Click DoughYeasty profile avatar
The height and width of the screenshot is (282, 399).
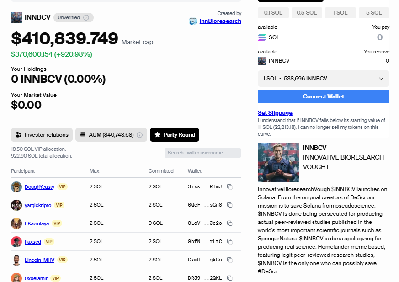(x=16, y=187)
